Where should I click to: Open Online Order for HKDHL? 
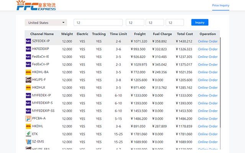[x=207, y=126]
